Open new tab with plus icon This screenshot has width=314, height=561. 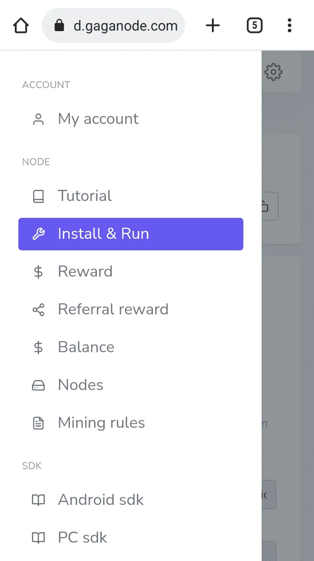[213, 26]
